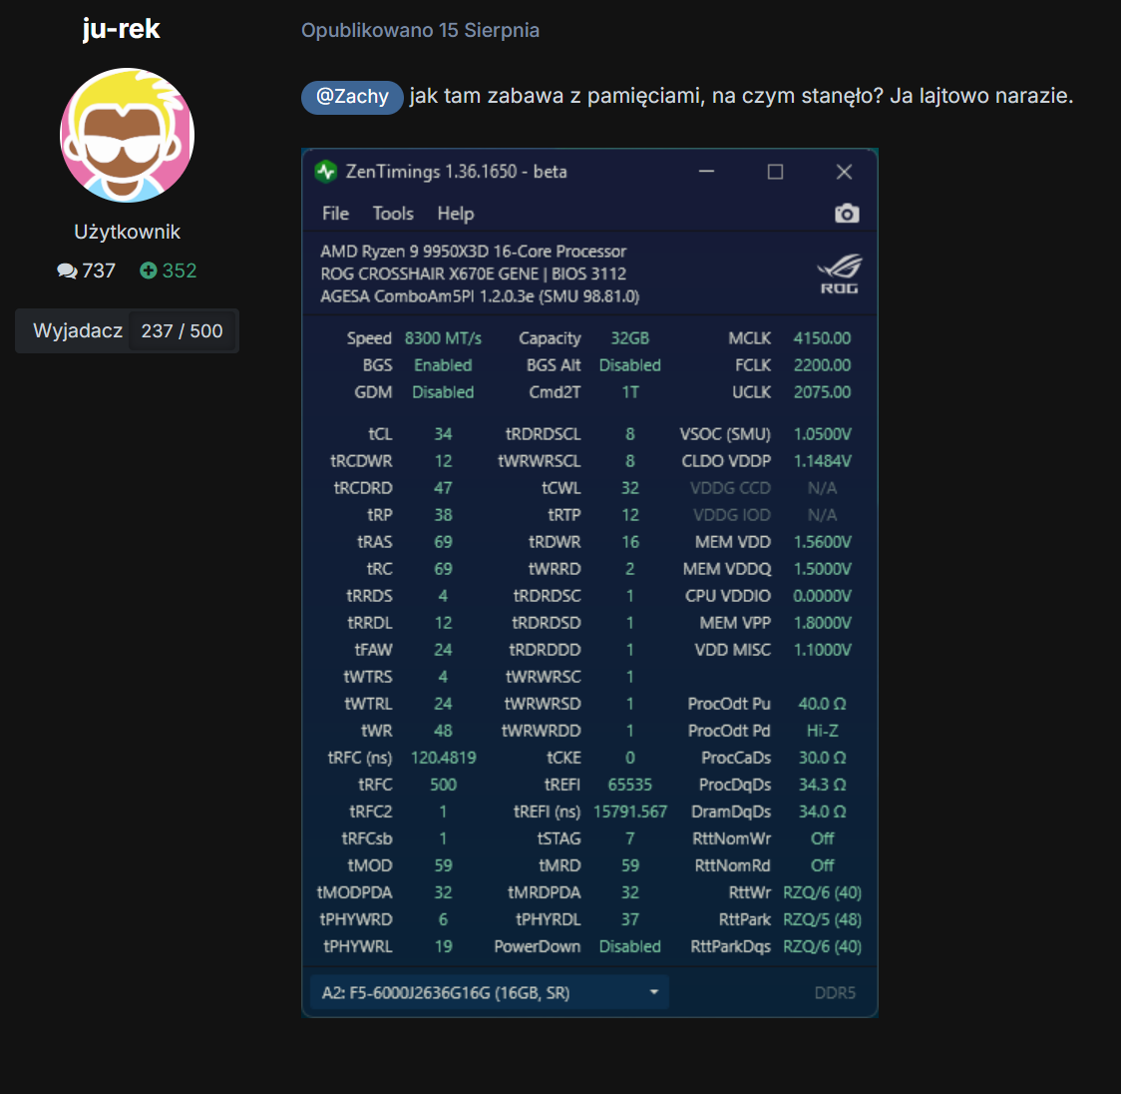Click the speech bubble posts count icon
Viewport: 1121px width, 1094px height.
pos(67,272)
